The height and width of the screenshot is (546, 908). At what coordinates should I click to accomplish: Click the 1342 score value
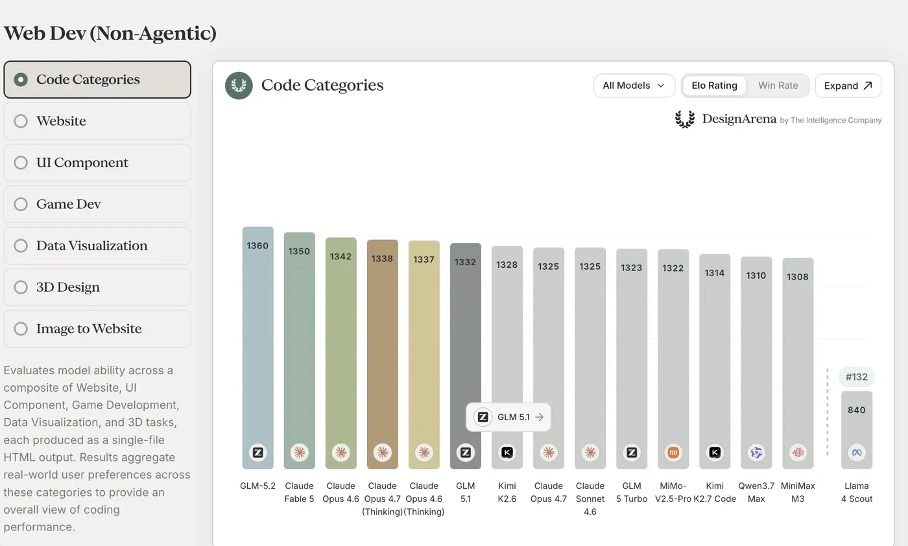click(x=340, y=256)
